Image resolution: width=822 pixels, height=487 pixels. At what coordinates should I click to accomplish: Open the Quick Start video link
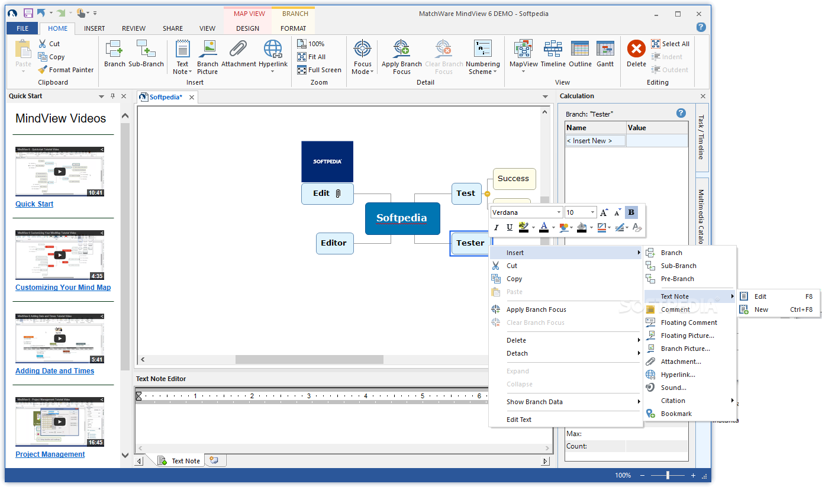pos(34,204)
